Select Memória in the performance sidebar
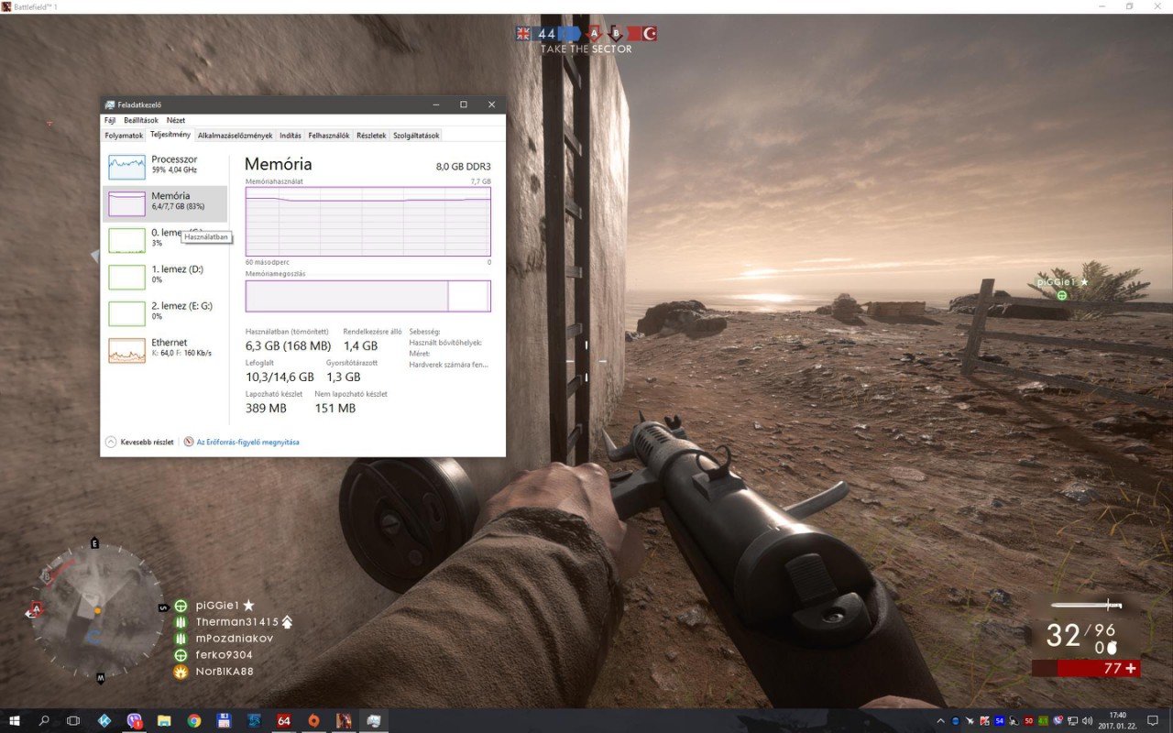This screenshot has width=1173, height=733. [165, 203]
